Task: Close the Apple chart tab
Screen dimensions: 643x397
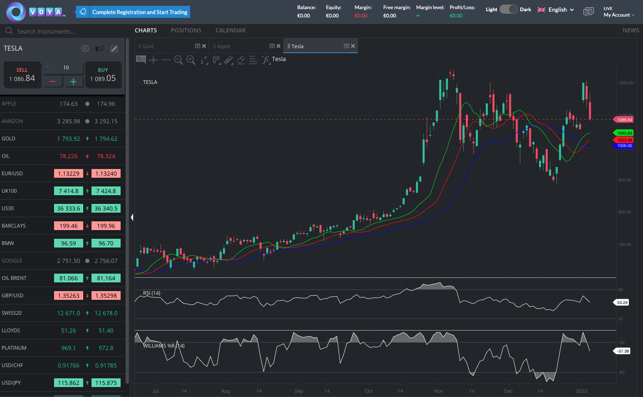Action: [278, 46]
